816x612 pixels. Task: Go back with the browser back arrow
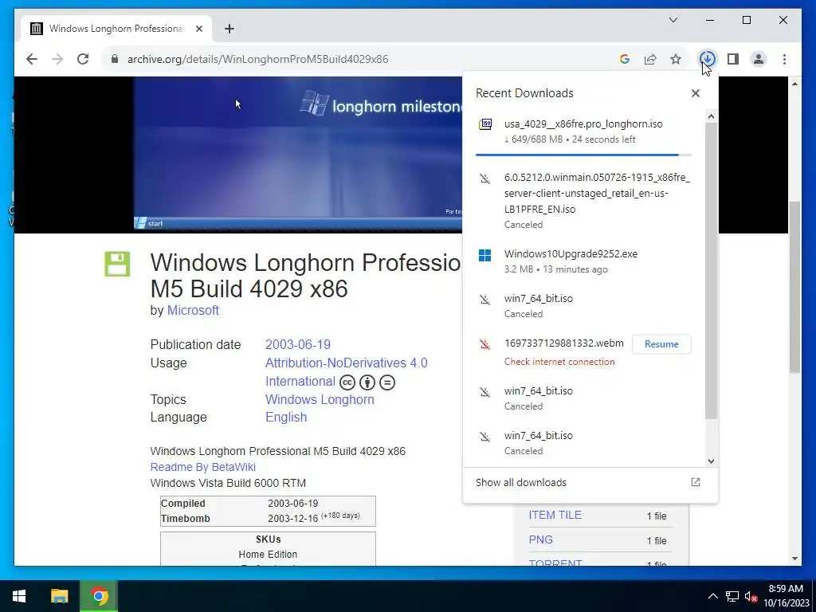click(x=32, y=59)
